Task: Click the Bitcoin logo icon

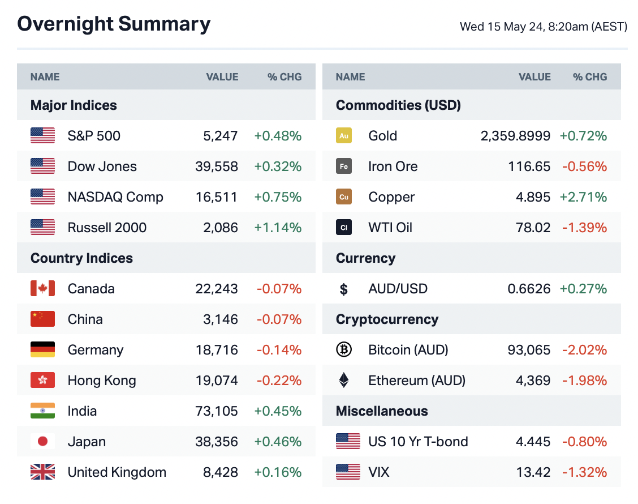Action: (x=343, y=350)
